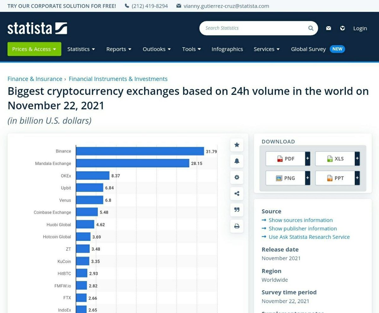Screen dimensions: 379x313
Task: Expand the Tools menu
Action: click(191, 49)
